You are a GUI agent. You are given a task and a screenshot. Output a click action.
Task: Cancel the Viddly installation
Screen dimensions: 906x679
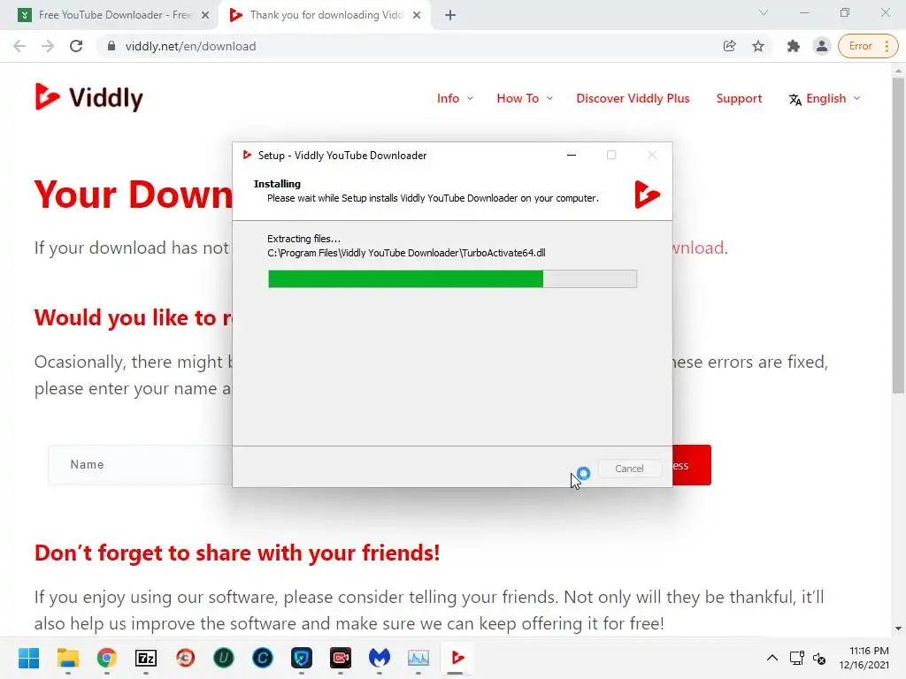point(629,469)
